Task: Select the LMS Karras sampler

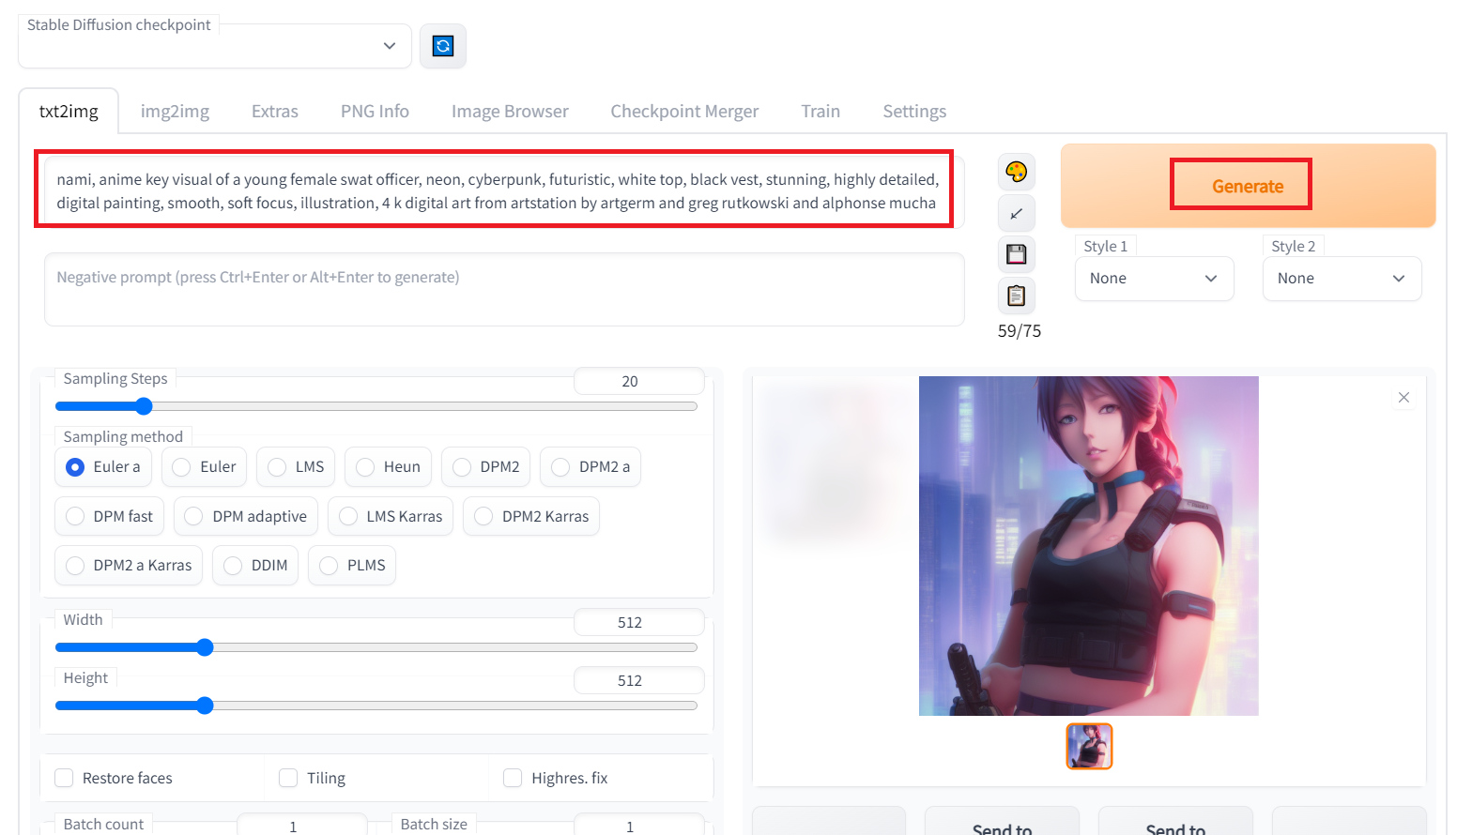Action: click(x=391, y=516)
